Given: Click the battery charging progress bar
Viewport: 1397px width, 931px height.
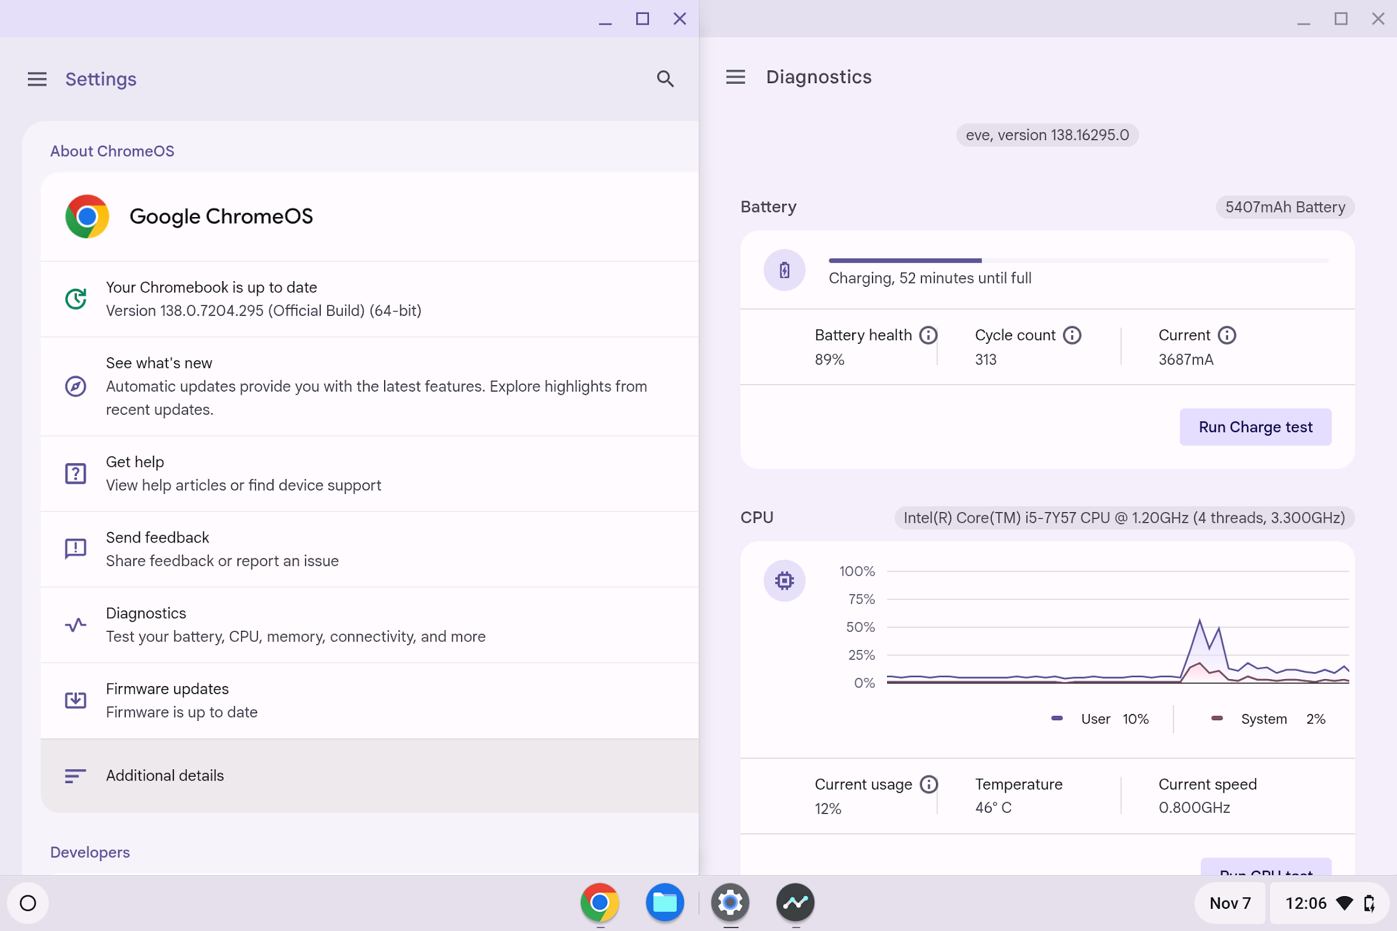Looking at the screenshot, I should pyautogui.click(x=1078, y=260).
